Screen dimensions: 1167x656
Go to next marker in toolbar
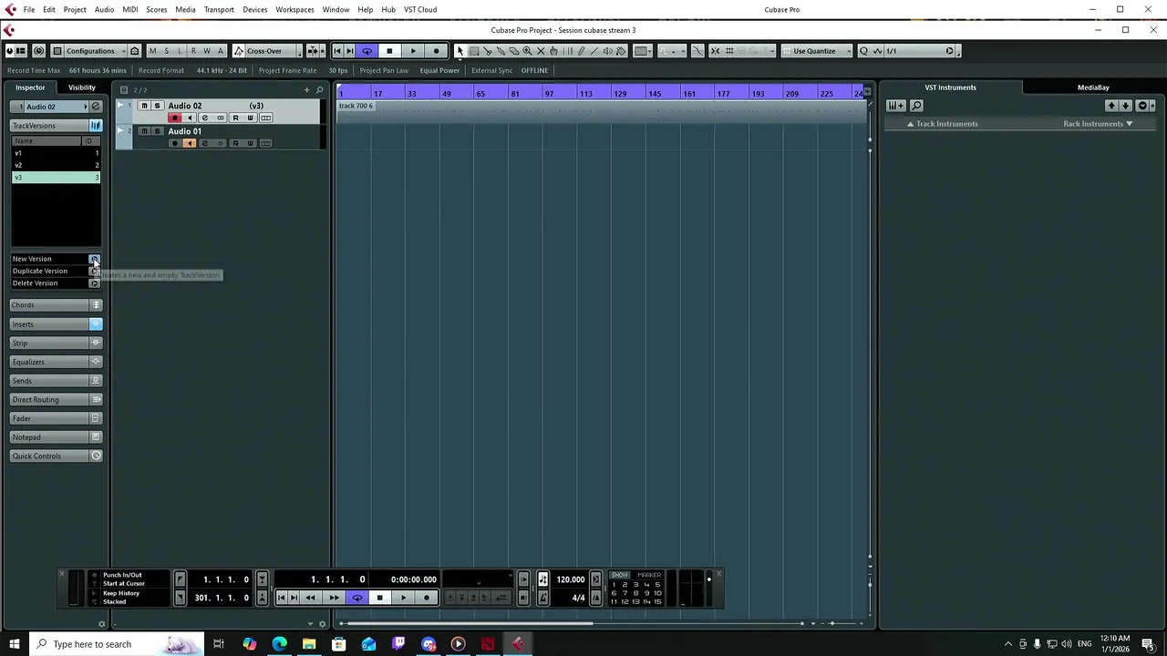[350, 51]
